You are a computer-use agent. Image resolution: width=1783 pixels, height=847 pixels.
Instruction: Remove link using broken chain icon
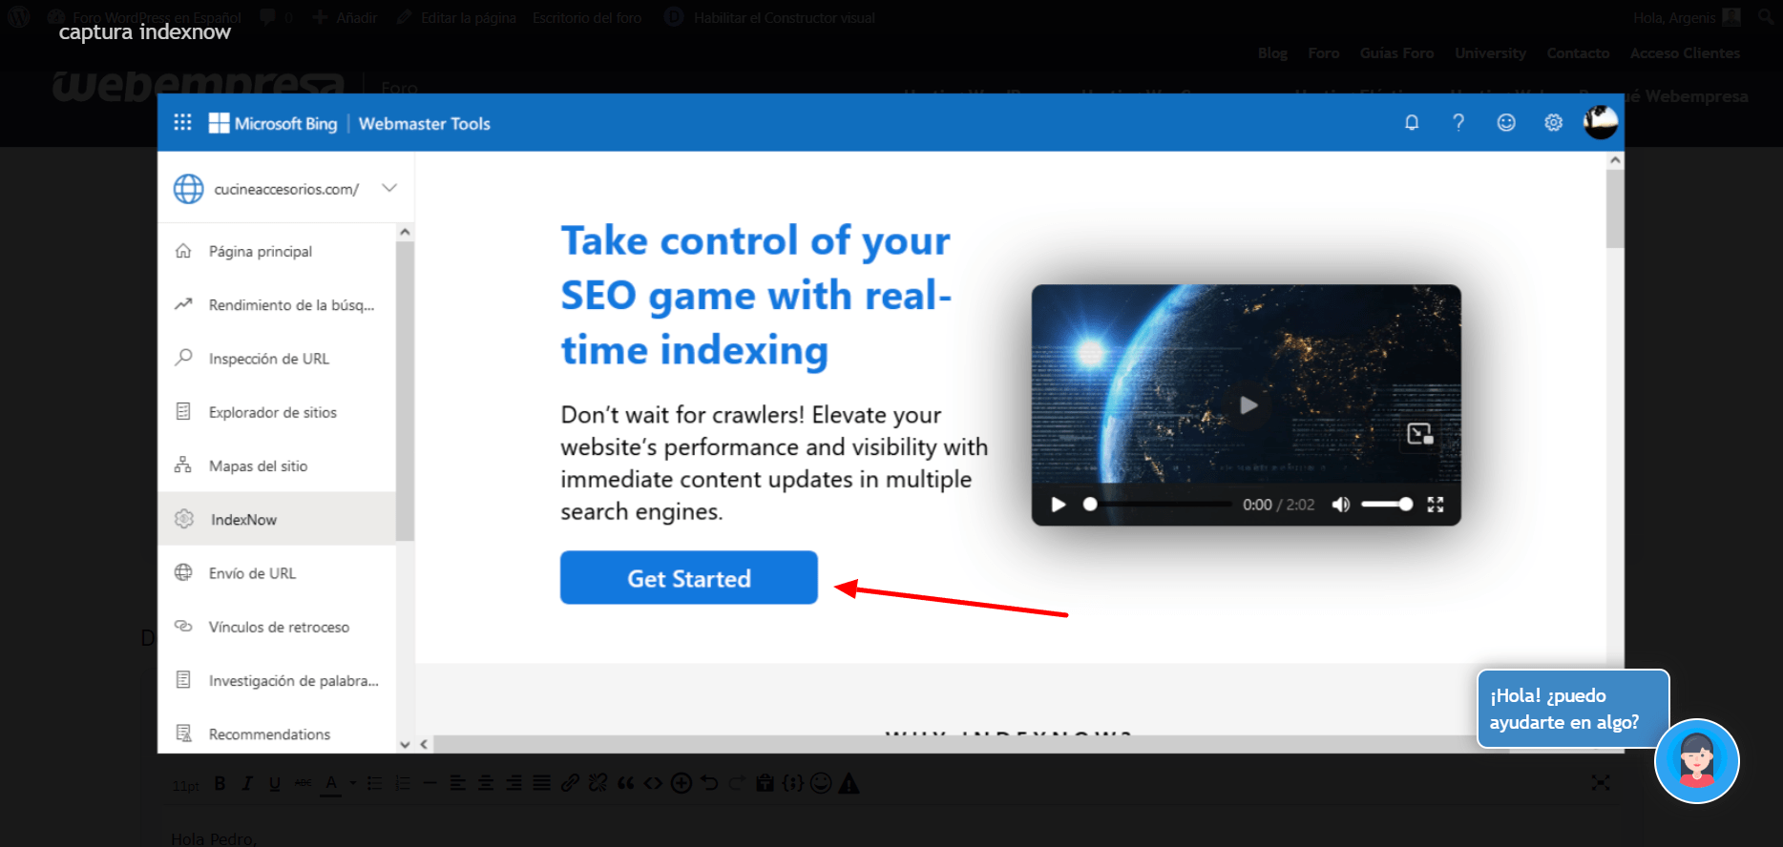[598, 783]
